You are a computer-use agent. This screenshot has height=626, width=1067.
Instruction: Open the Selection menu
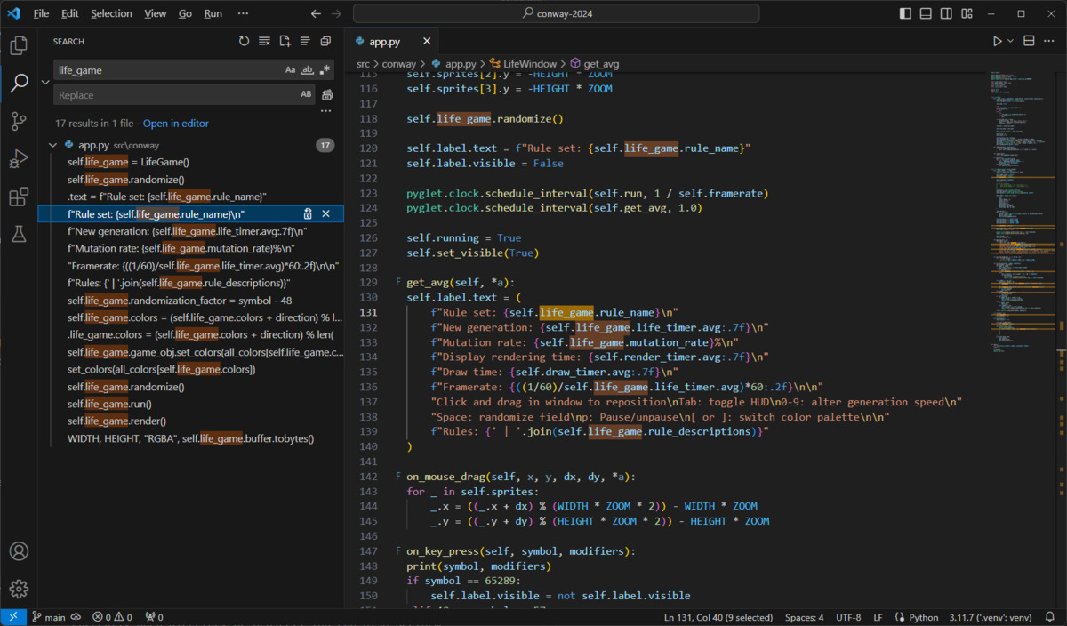click(111, 12)
